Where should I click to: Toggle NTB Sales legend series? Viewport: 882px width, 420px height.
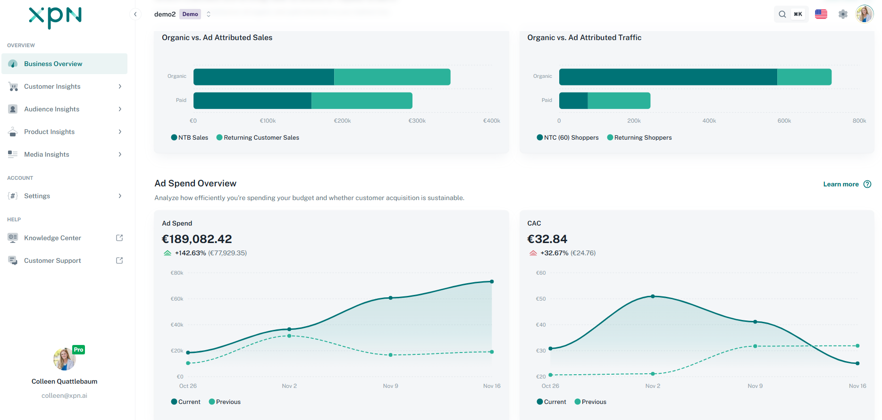(x=190, y=137)
